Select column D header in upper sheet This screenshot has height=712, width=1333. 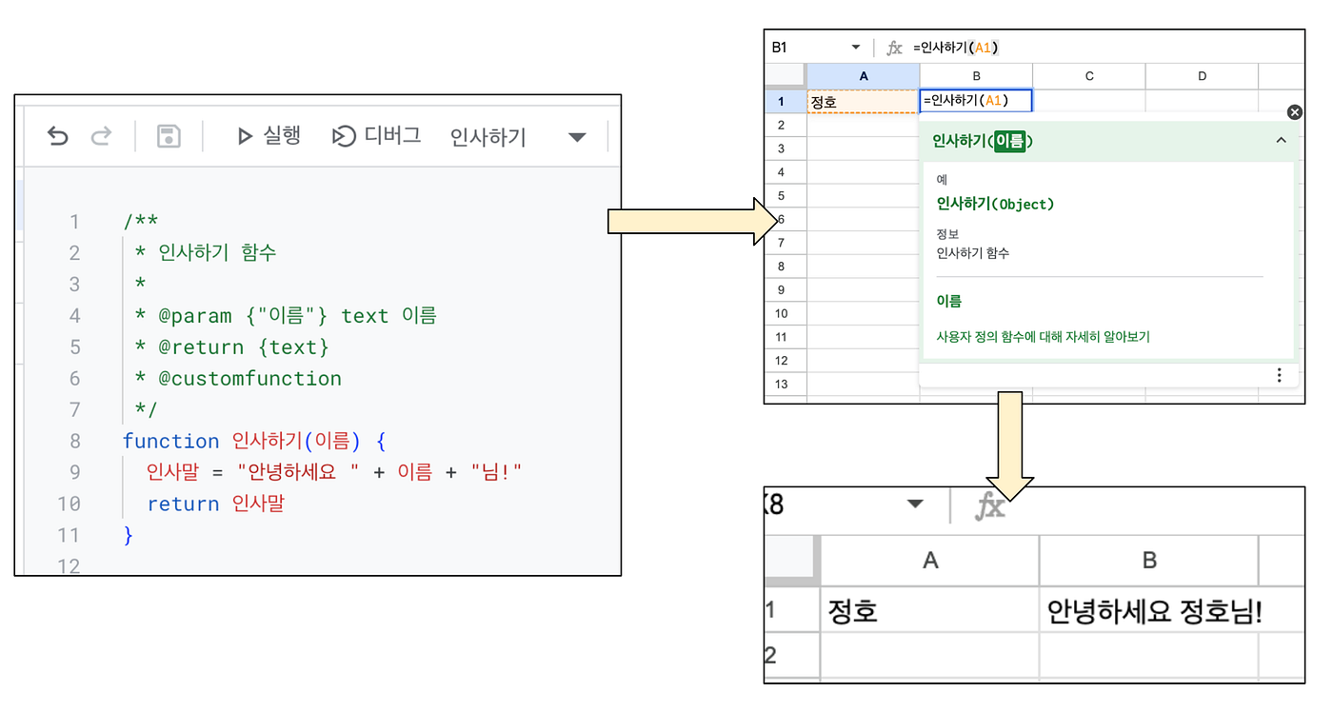1202,76
